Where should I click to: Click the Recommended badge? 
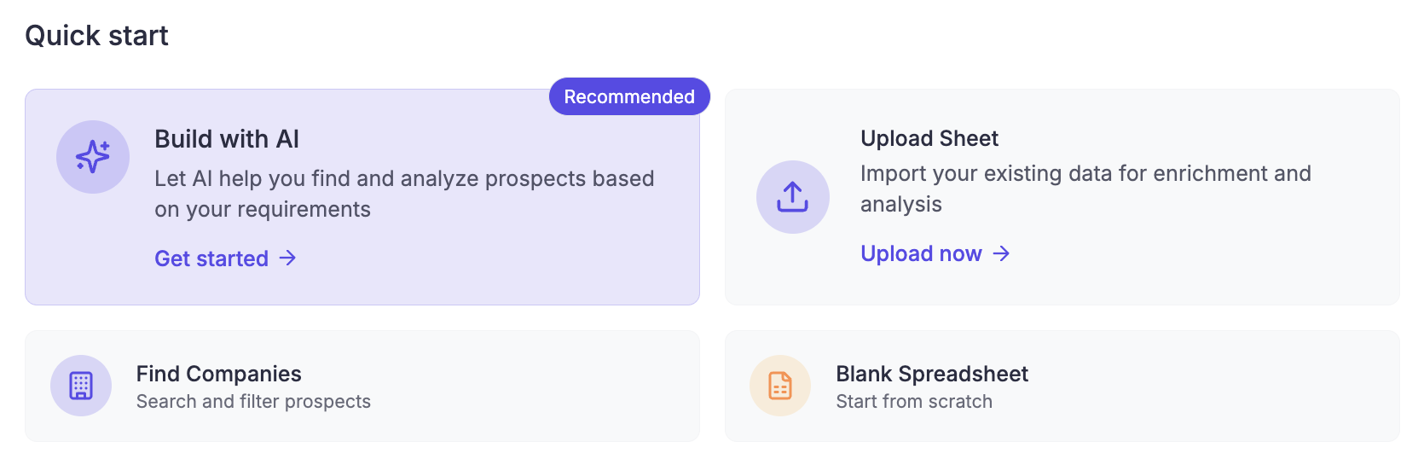point(629,96)
